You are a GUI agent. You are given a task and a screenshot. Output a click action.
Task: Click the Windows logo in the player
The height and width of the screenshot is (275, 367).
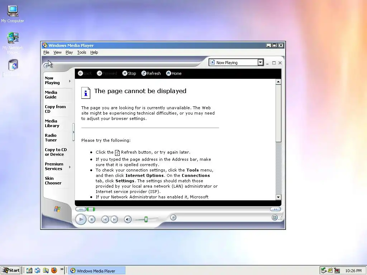57,209
